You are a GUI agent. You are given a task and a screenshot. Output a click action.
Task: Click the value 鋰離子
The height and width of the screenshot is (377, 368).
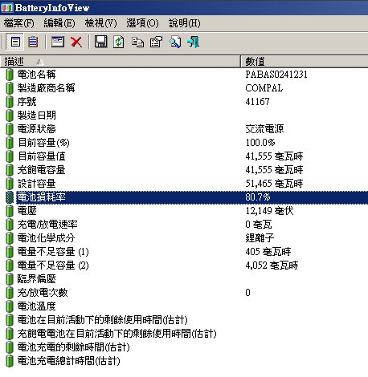pos(260,238)
